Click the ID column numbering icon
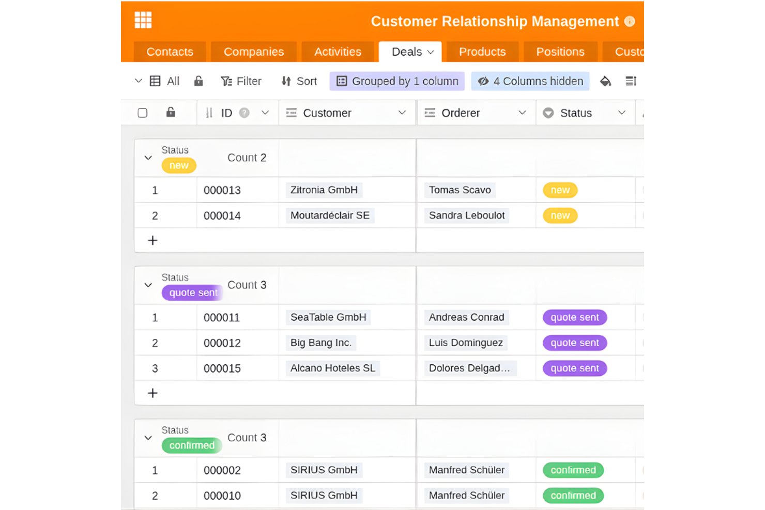The height and width of the screenshot is (510, 765). [209, 113]
